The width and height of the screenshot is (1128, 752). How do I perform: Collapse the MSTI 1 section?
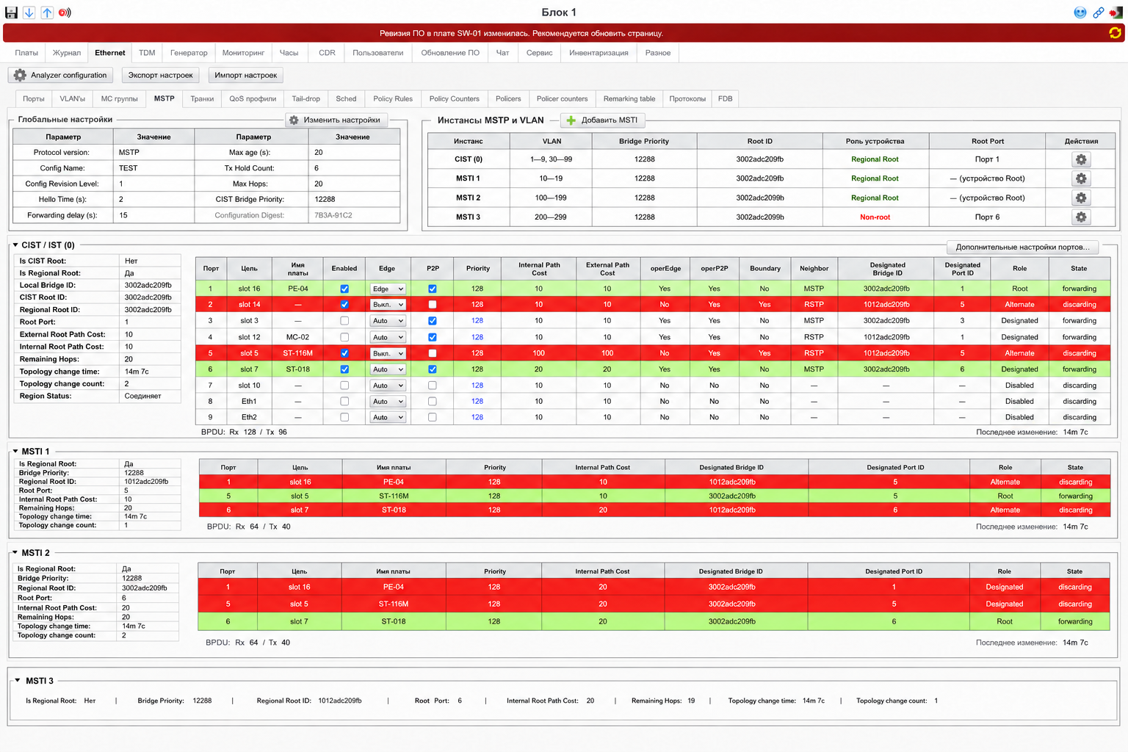click(x=15, y=452)
